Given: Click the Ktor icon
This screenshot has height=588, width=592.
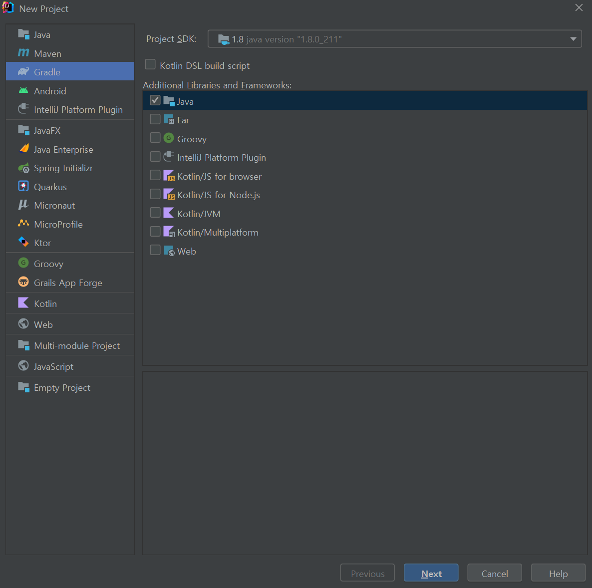Looking at the screenshot, I should [x=23, y=242].
